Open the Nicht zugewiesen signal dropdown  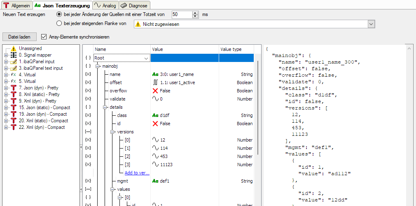tap(371, 24)
